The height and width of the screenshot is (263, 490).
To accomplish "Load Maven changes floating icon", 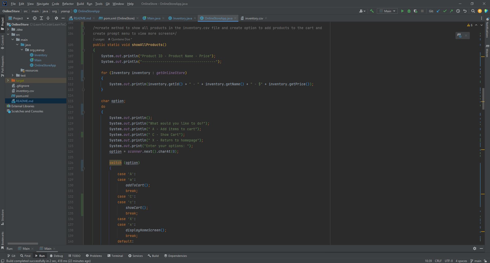I will pos(459,35).
